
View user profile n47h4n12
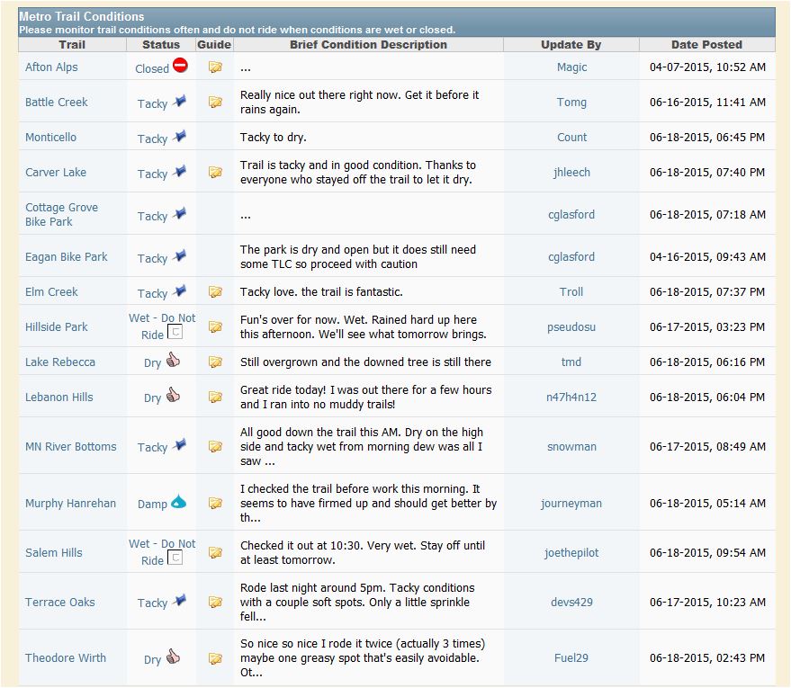click(571, 398)
